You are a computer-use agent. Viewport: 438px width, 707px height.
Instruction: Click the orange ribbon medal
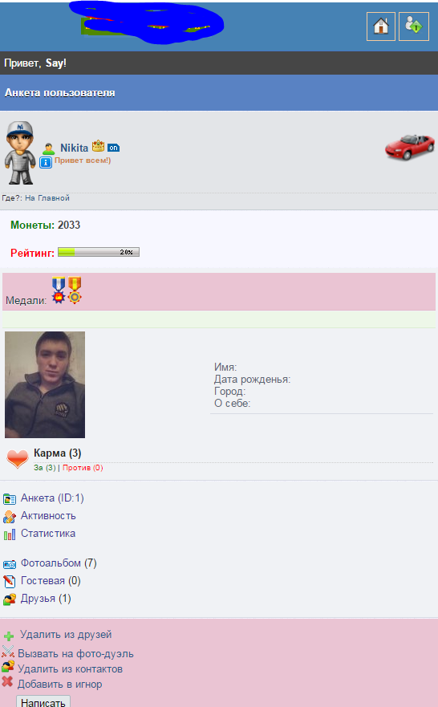tap(75, 290)
